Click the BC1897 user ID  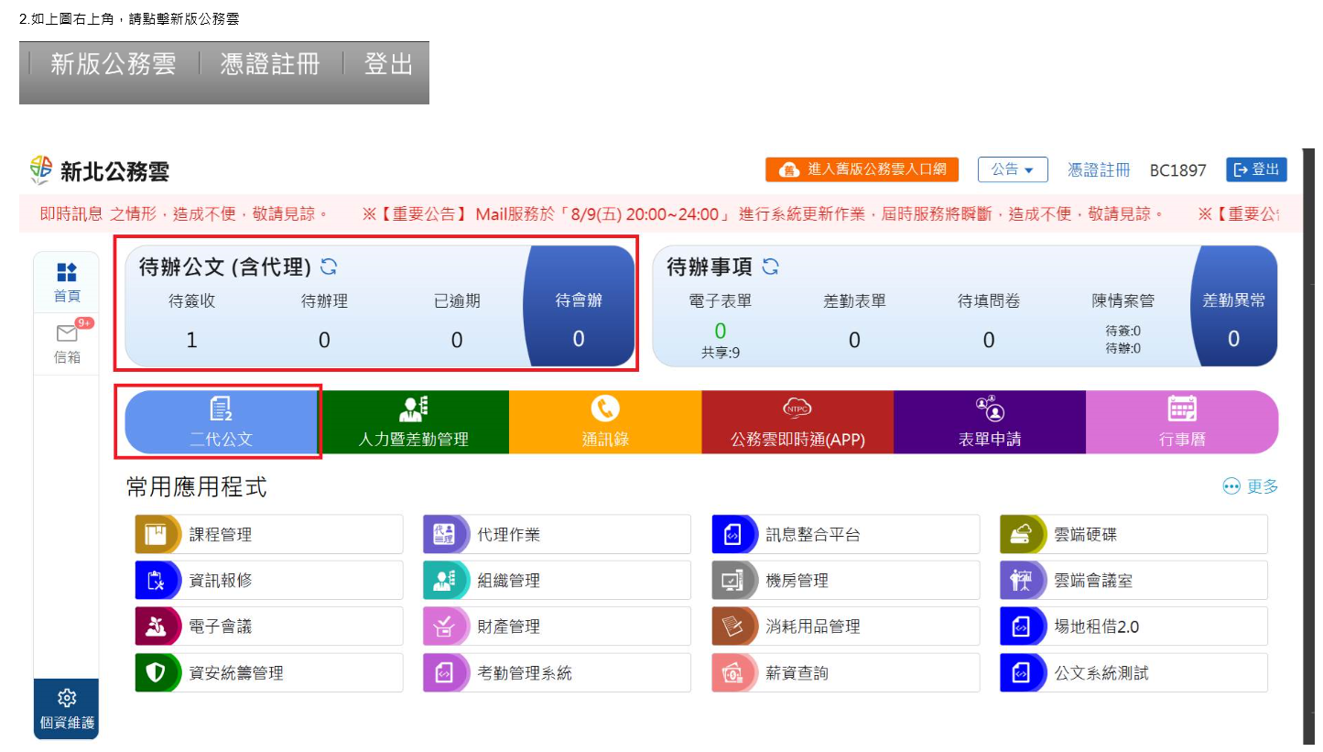[x=1178, y=170]
